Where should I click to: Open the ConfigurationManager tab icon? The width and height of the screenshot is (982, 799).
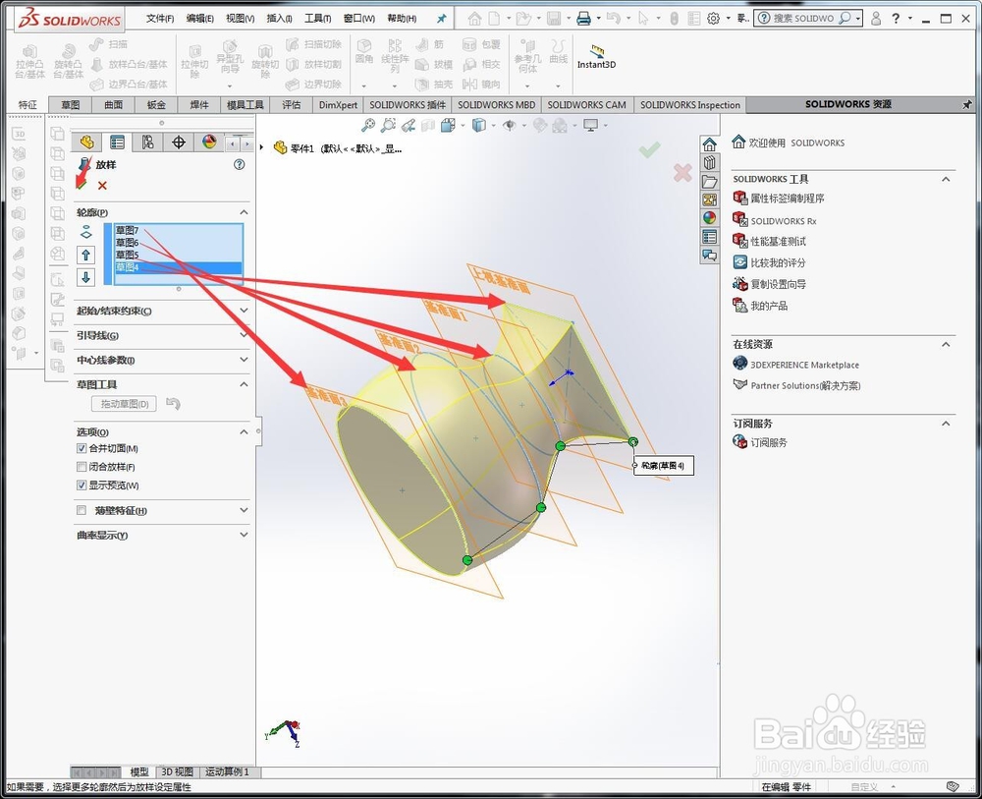point(148,143)
